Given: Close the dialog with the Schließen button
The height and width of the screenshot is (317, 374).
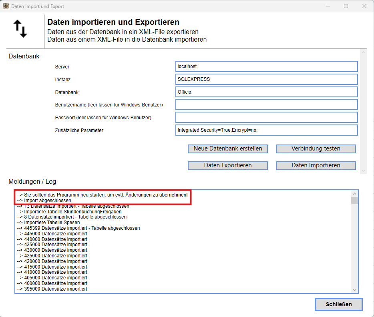Looking at the screenshot, I should click(x=338, y=304).
